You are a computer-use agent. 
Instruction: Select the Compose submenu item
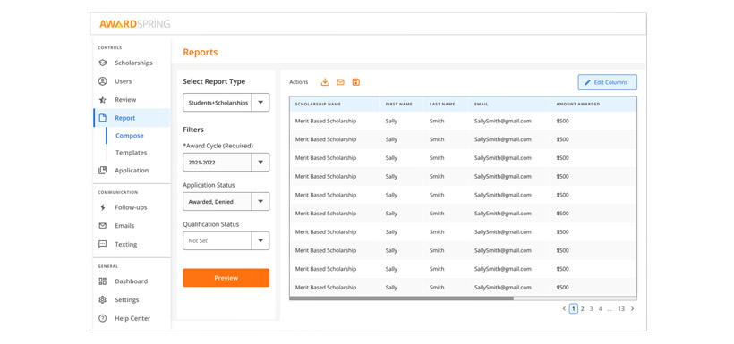point(130,136)
